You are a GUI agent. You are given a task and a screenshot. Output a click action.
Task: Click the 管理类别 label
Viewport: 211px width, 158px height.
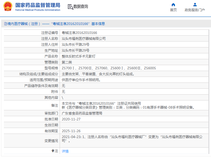[51, 62]
